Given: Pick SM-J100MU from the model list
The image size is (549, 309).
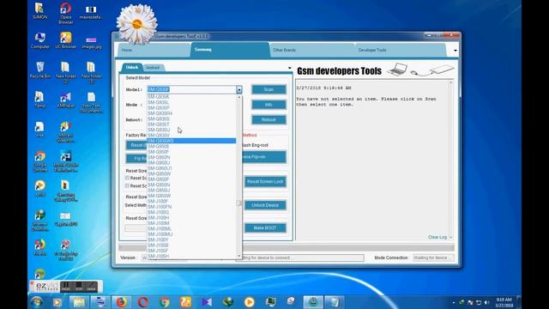Looking at the screenshot, I should 191,234.
